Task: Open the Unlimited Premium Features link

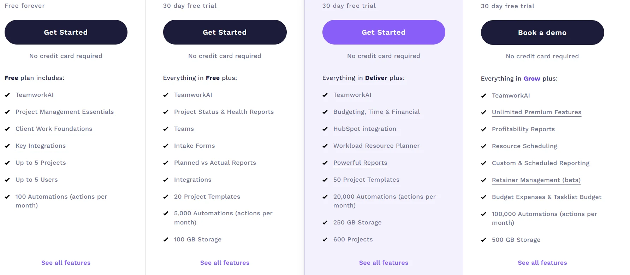Action: click(x=536, y=112)
